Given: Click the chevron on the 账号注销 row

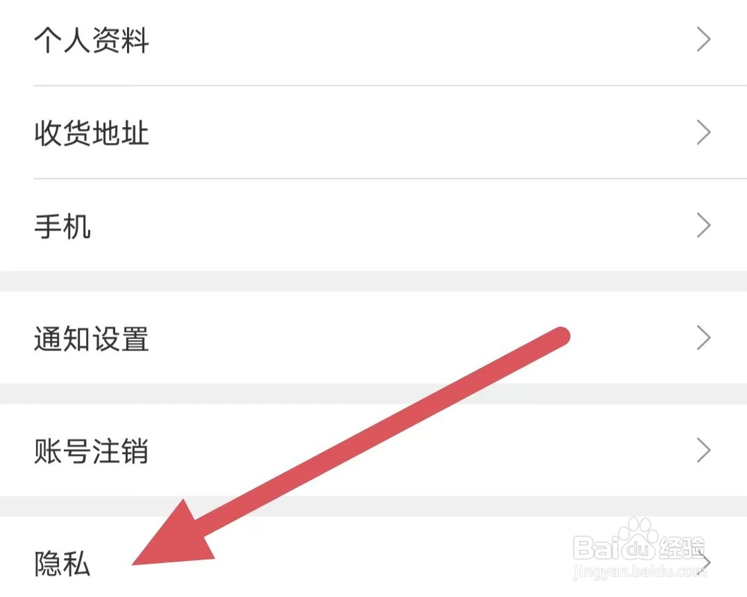Looking at the screenshot, I should click(x=704, y=450).
